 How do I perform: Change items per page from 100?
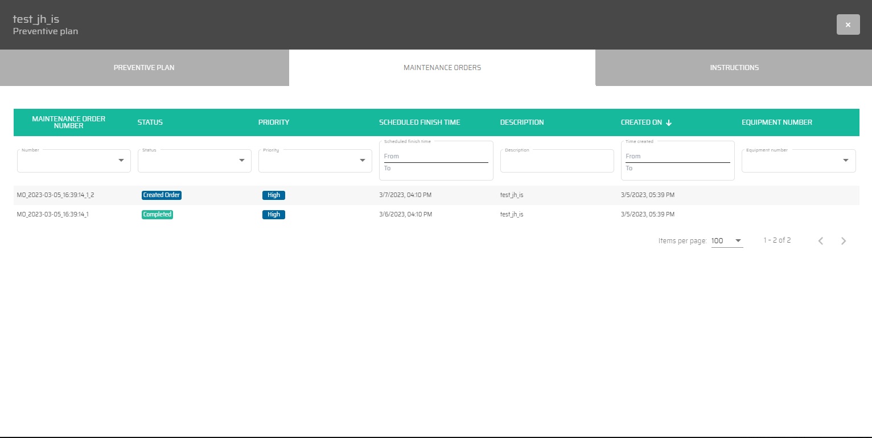pos(727,241)
